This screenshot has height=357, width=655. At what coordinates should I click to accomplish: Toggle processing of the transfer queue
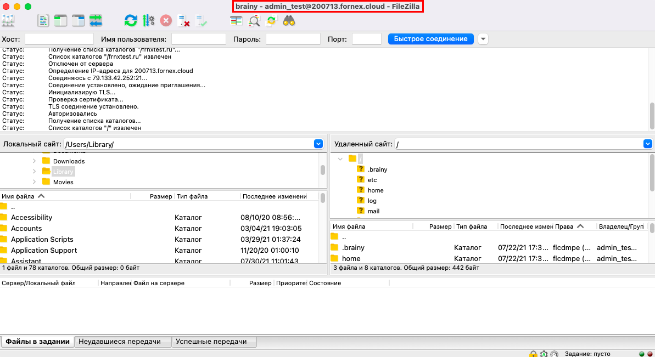(148, 20)
